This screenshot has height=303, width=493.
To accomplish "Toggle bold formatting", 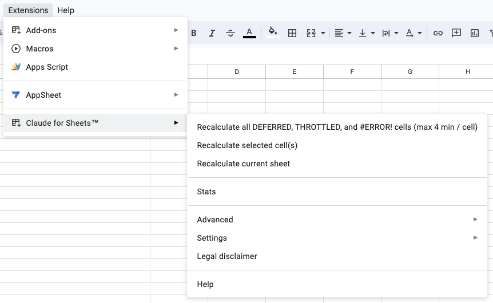I will click(x=194, y=33).
